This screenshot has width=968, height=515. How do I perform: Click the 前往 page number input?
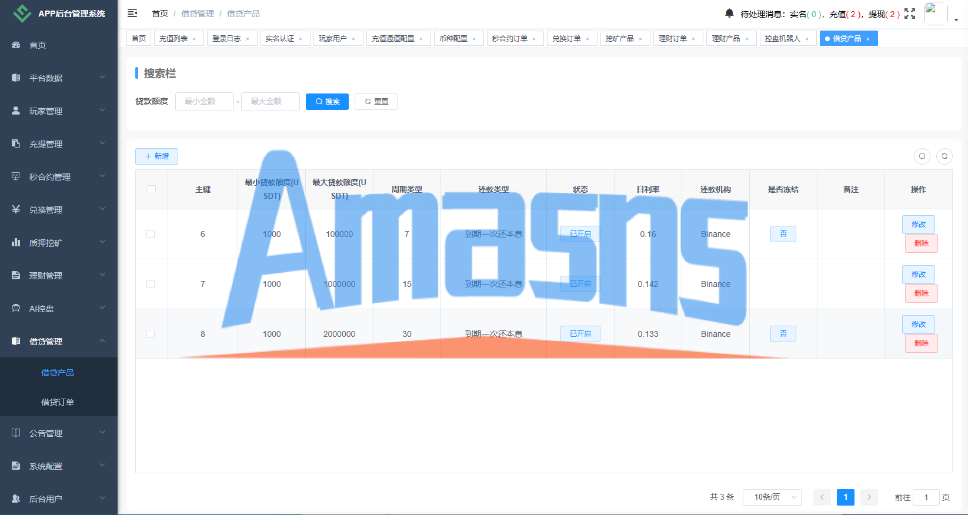pos(926,497)
